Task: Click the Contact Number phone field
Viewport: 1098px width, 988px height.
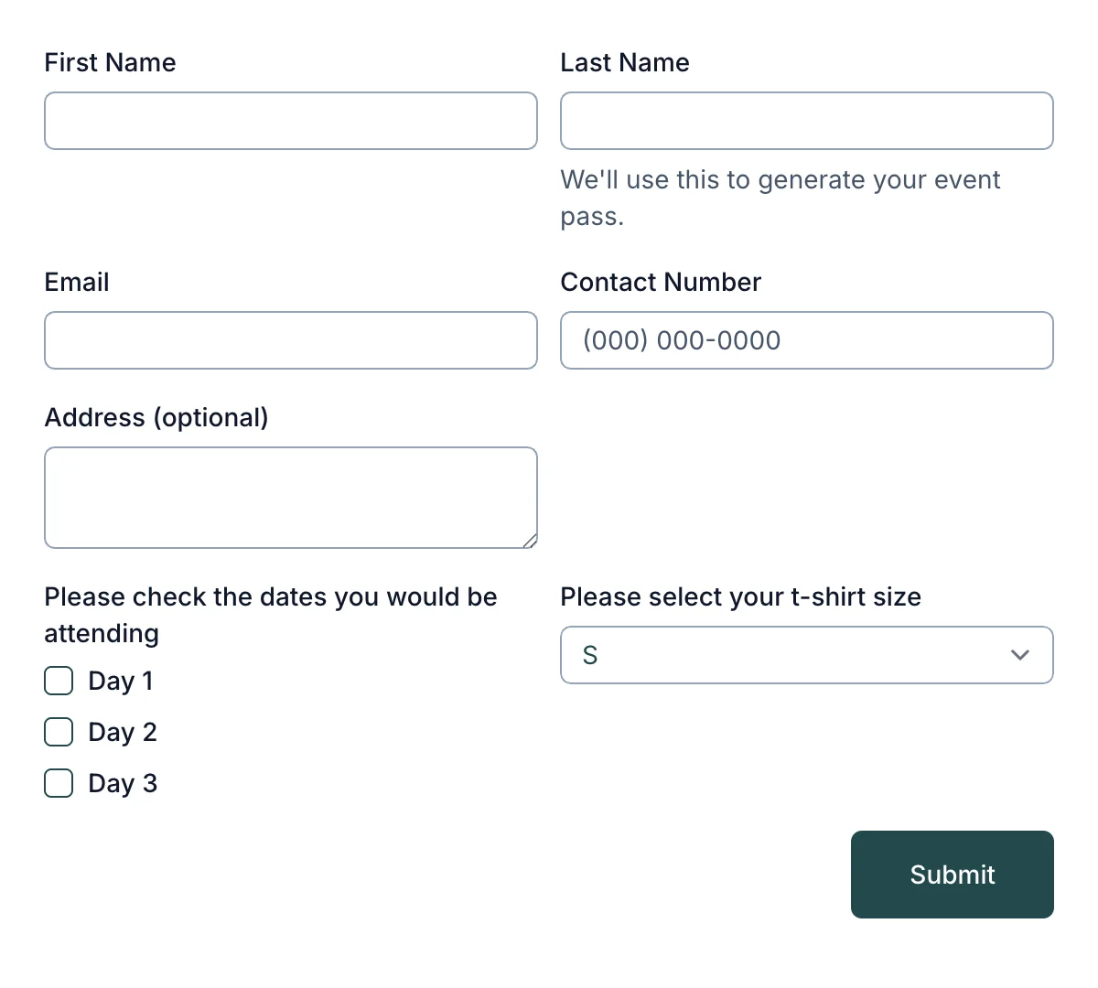Action: click(806, 340)
